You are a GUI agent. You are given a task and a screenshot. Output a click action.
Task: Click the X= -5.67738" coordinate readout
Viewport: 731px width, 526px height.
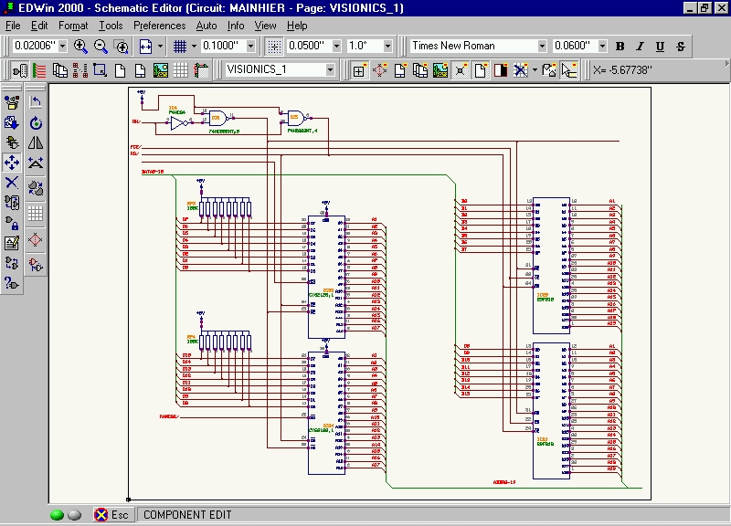click(x=622, y=70)
